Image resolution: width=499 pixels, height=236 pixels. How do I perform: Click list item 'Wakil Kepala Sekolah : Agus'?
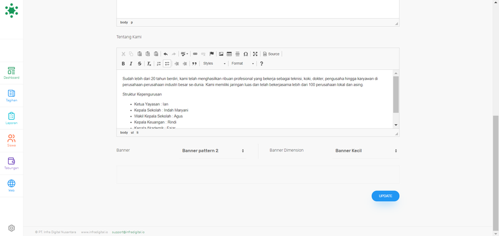tap(158, 116)
